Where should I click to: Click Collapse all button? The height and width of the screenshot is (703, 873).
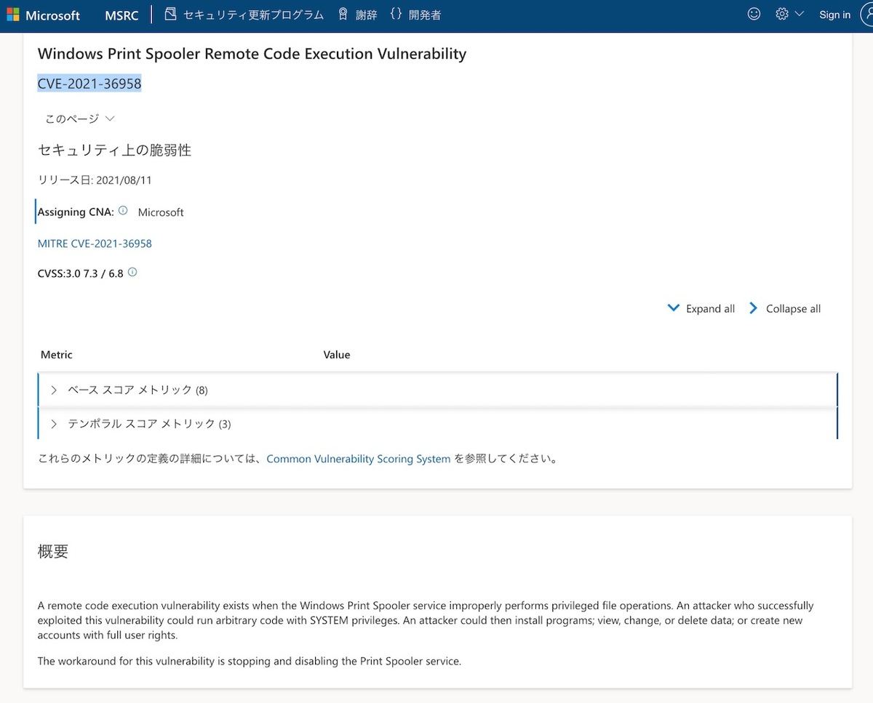pos(784,308)
